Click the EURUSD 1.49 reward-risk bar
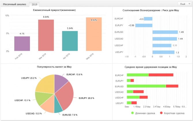 click(x=165, y=32)
